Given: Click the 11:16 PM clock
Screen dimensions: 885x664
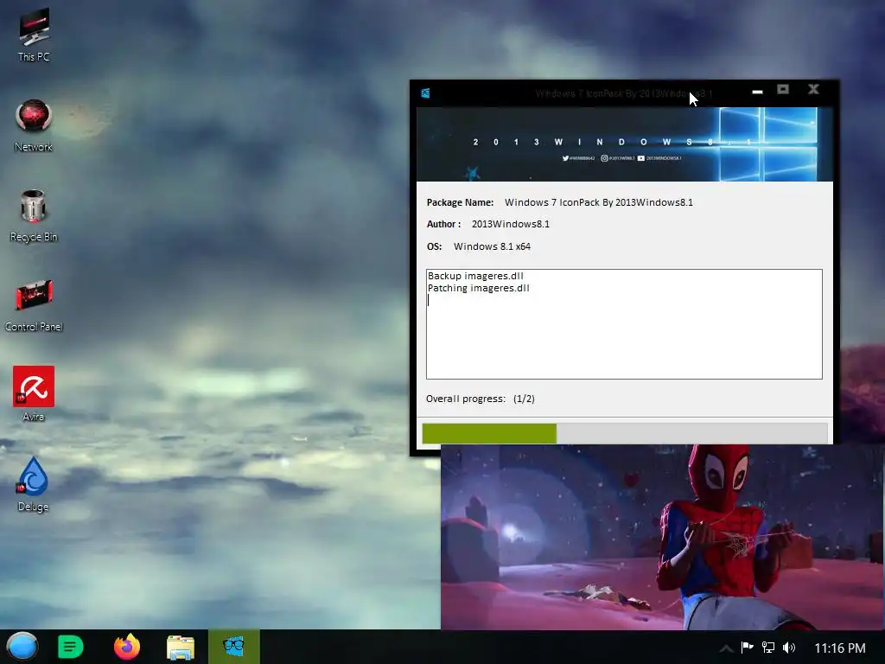Looking at the screenshot, I should click(x=840, y=648).
